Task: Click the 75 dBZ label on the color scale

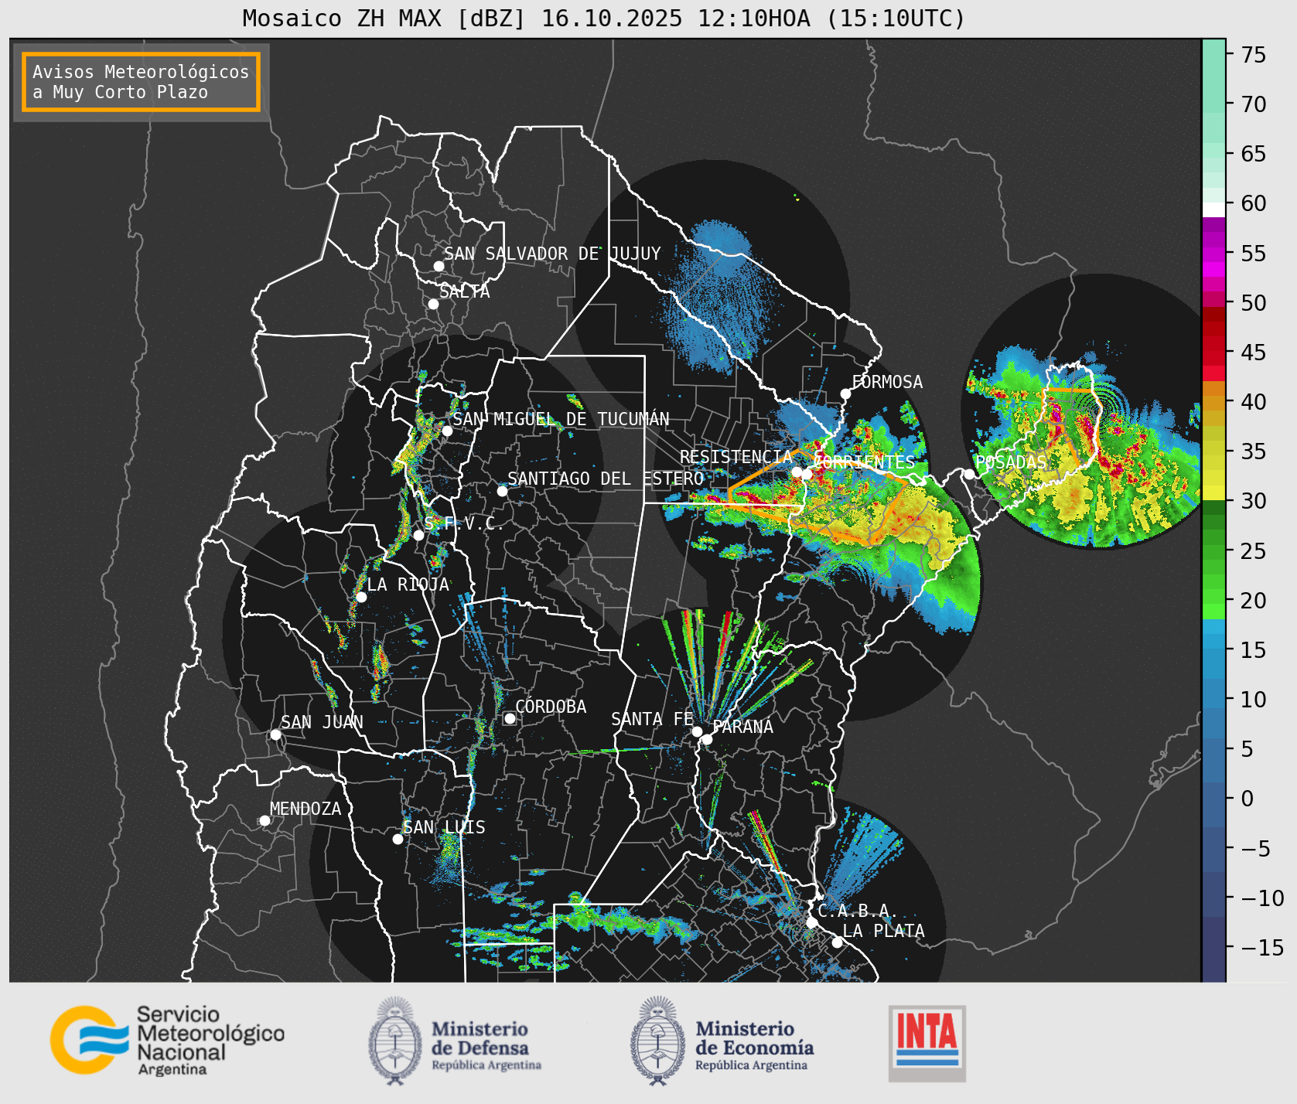Action: click(x=1254, y=55)
